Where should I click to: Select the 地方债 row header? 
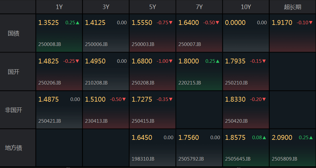[14, 148]
